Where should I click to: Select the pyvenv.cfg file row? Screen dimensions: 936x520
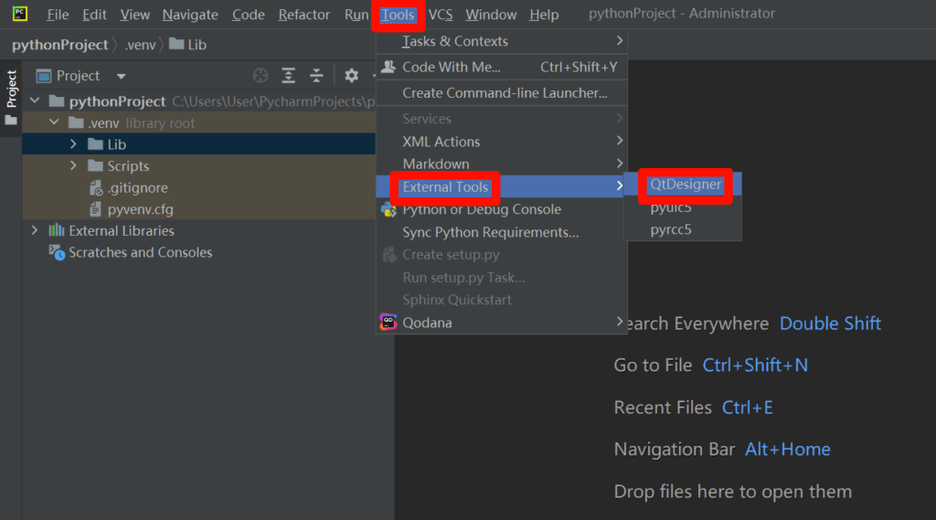click(198, 209)
